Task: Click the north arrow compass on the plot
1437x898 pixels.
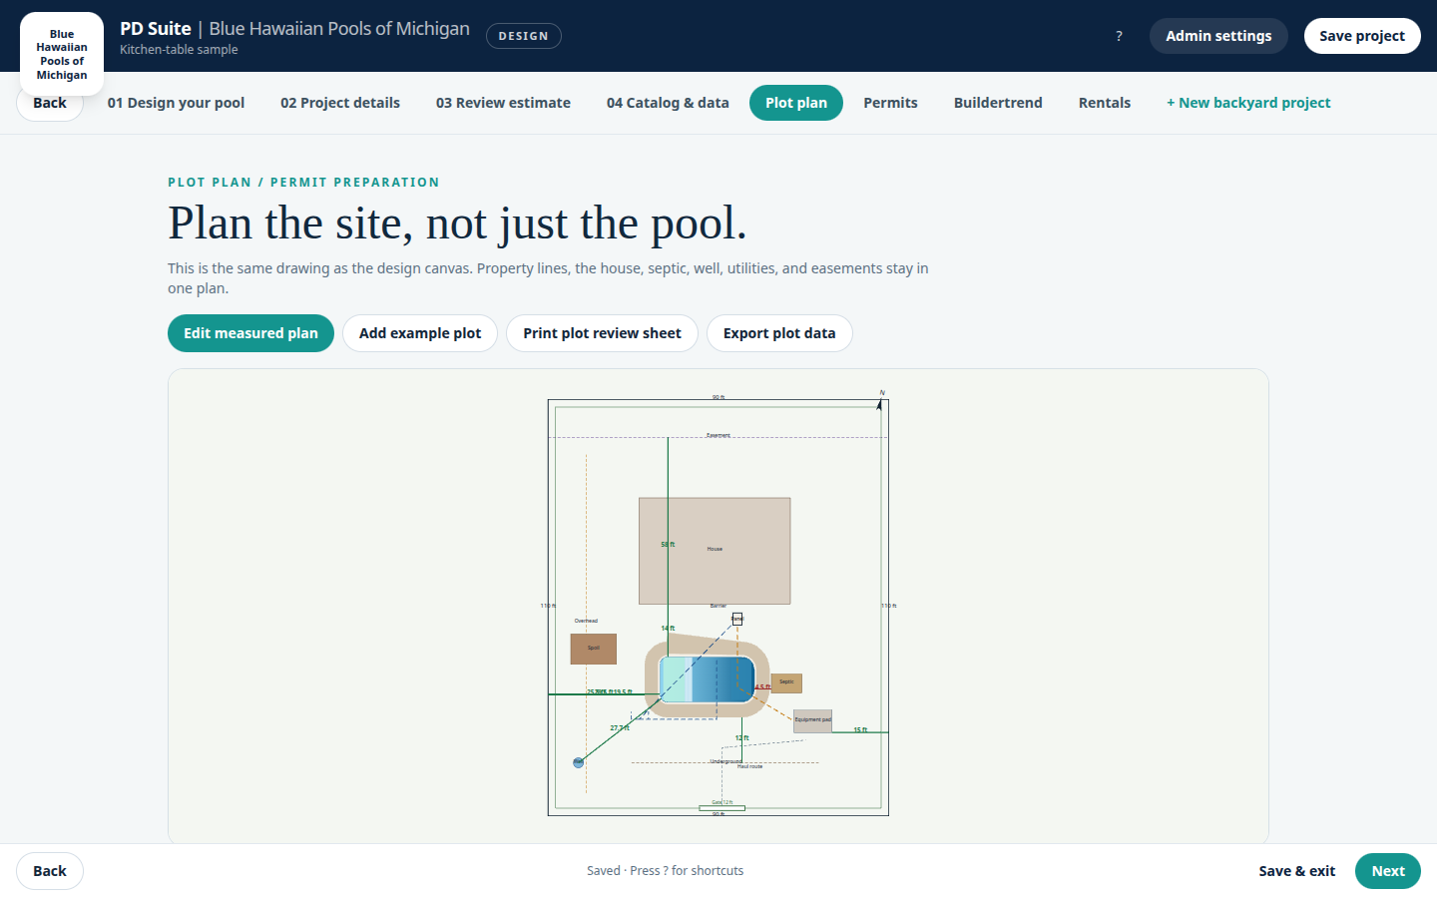Action: pyautogui.click(x=880, y=400)
